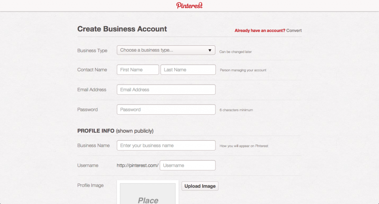Image resolution: width=379 pixels, height=204 pixels.
Task: Click the 'Already have an account?' text
Action: (x=260, y=31)
